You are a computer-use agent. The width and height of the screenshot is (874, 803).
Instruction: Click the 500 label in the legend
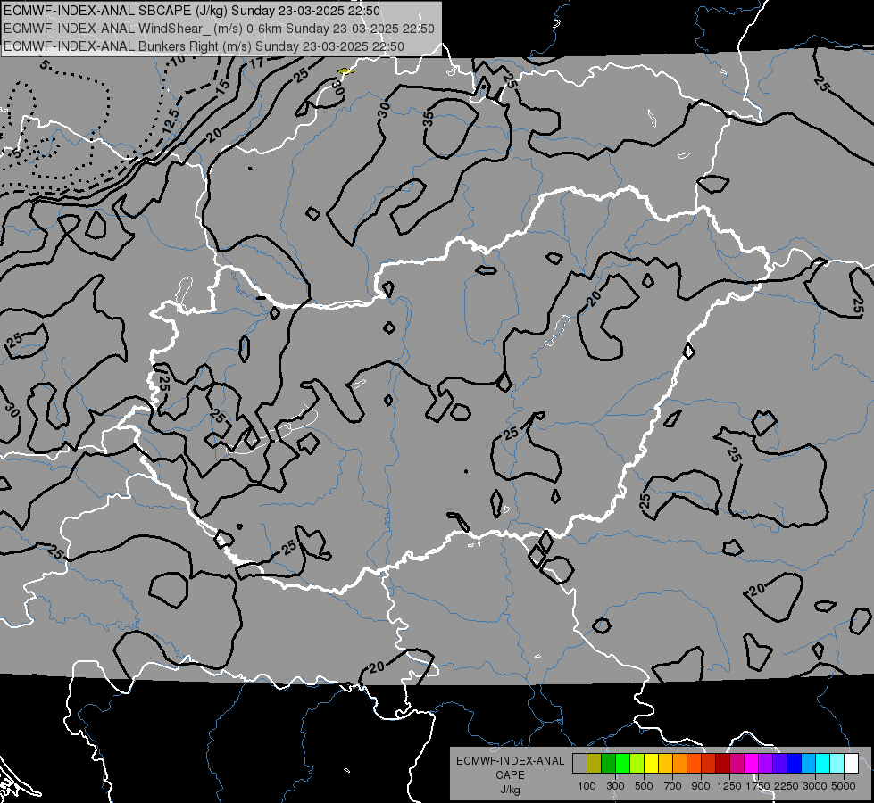(x=644, y=786)
